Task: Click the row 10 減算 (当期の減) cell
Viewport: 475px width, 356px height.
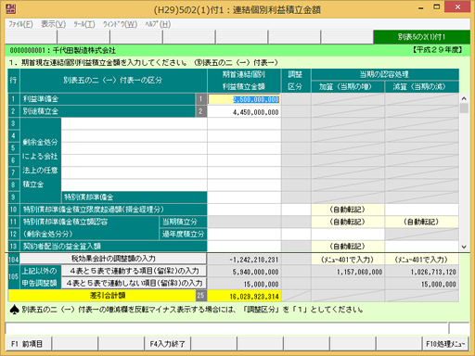Action: (422, 210)
